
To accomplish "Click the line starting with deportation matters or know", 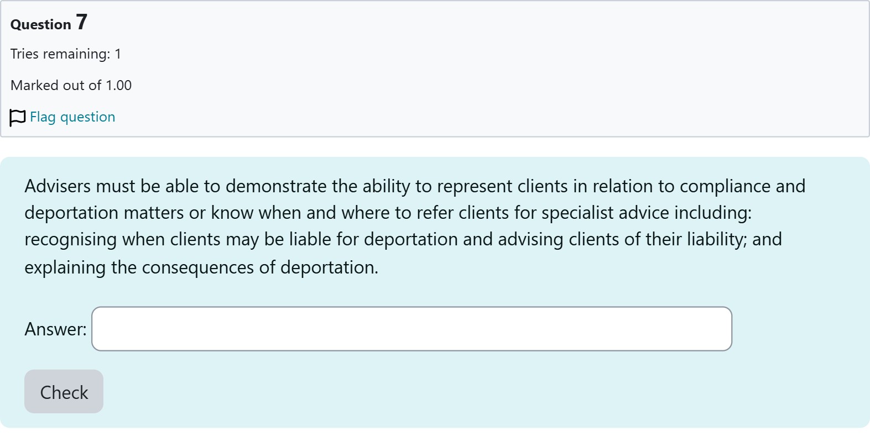I will tap(388, 213).
